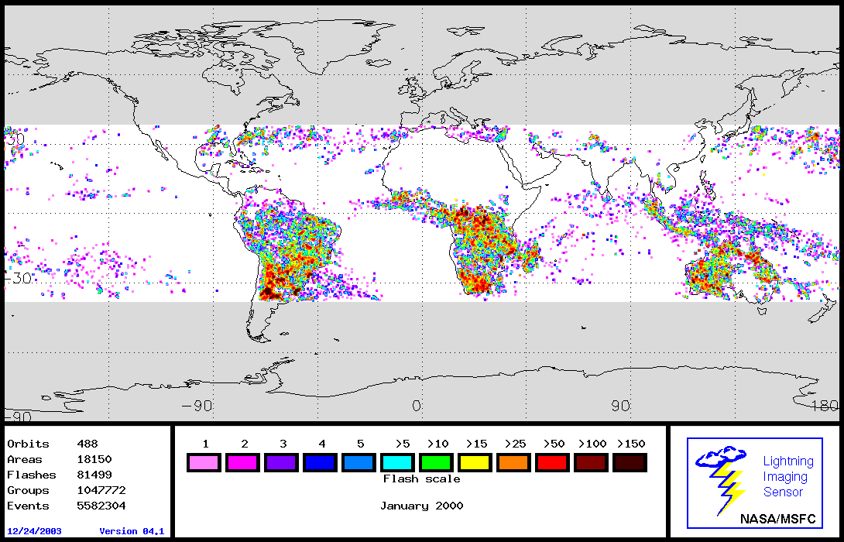Select the cyan >5 flash swatch
The height and width of the screenshot is (542, 844).
click(x=400, y=463)
